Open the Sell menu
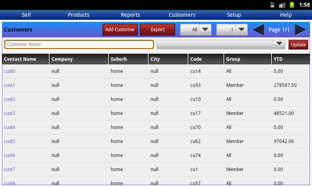The height and width of the screenshot is (187, 312). [x=26, y=15]
